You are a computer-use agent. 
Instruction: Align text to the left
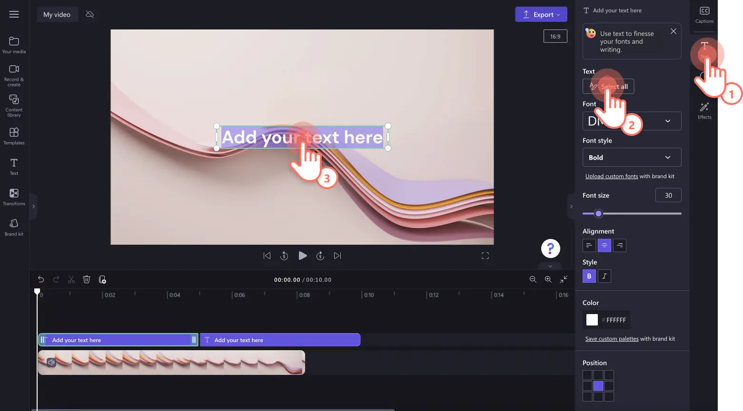(x=589, y=245)
